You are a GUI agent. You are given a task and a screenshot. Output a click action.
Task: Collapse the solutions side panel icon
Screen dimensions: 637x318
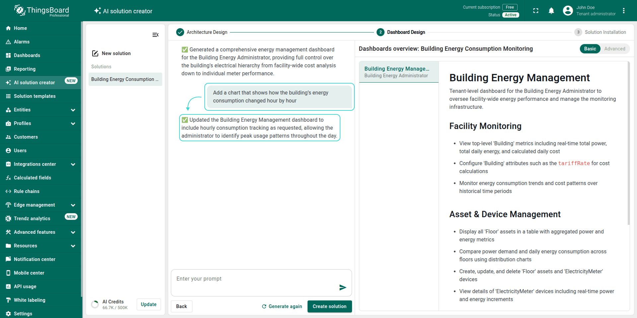pos(155,35)
